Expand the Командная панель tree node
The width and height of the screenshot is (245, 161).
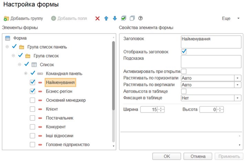tap(26, 73)
